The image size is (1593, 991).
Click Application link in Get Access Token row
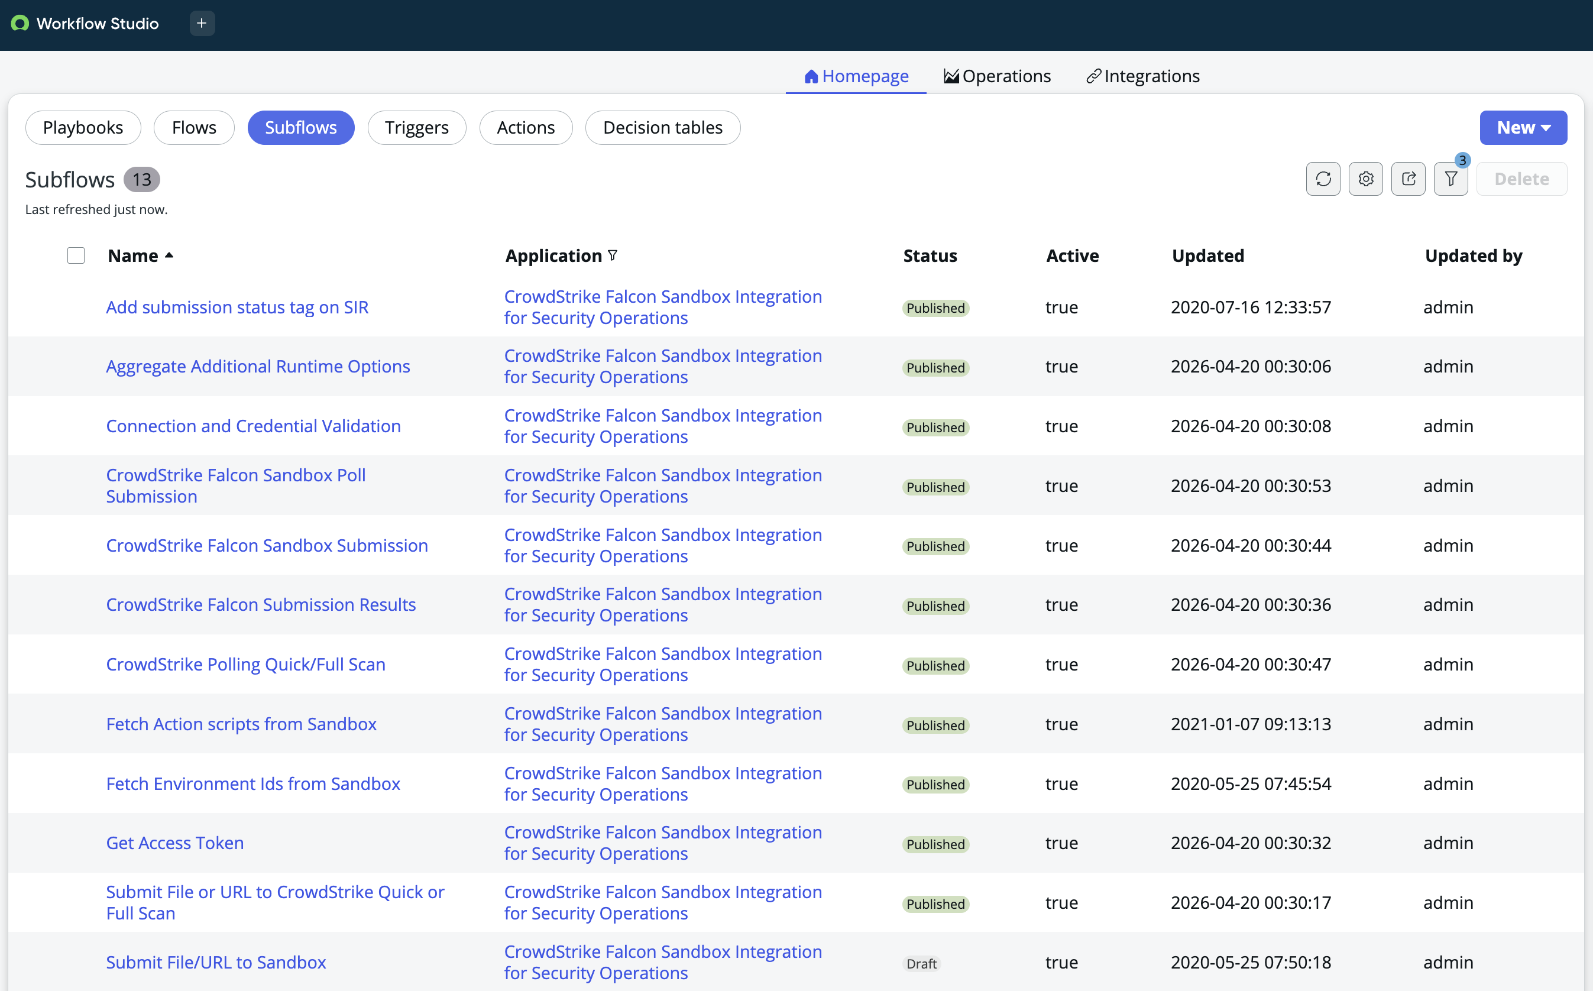(662, 843)
